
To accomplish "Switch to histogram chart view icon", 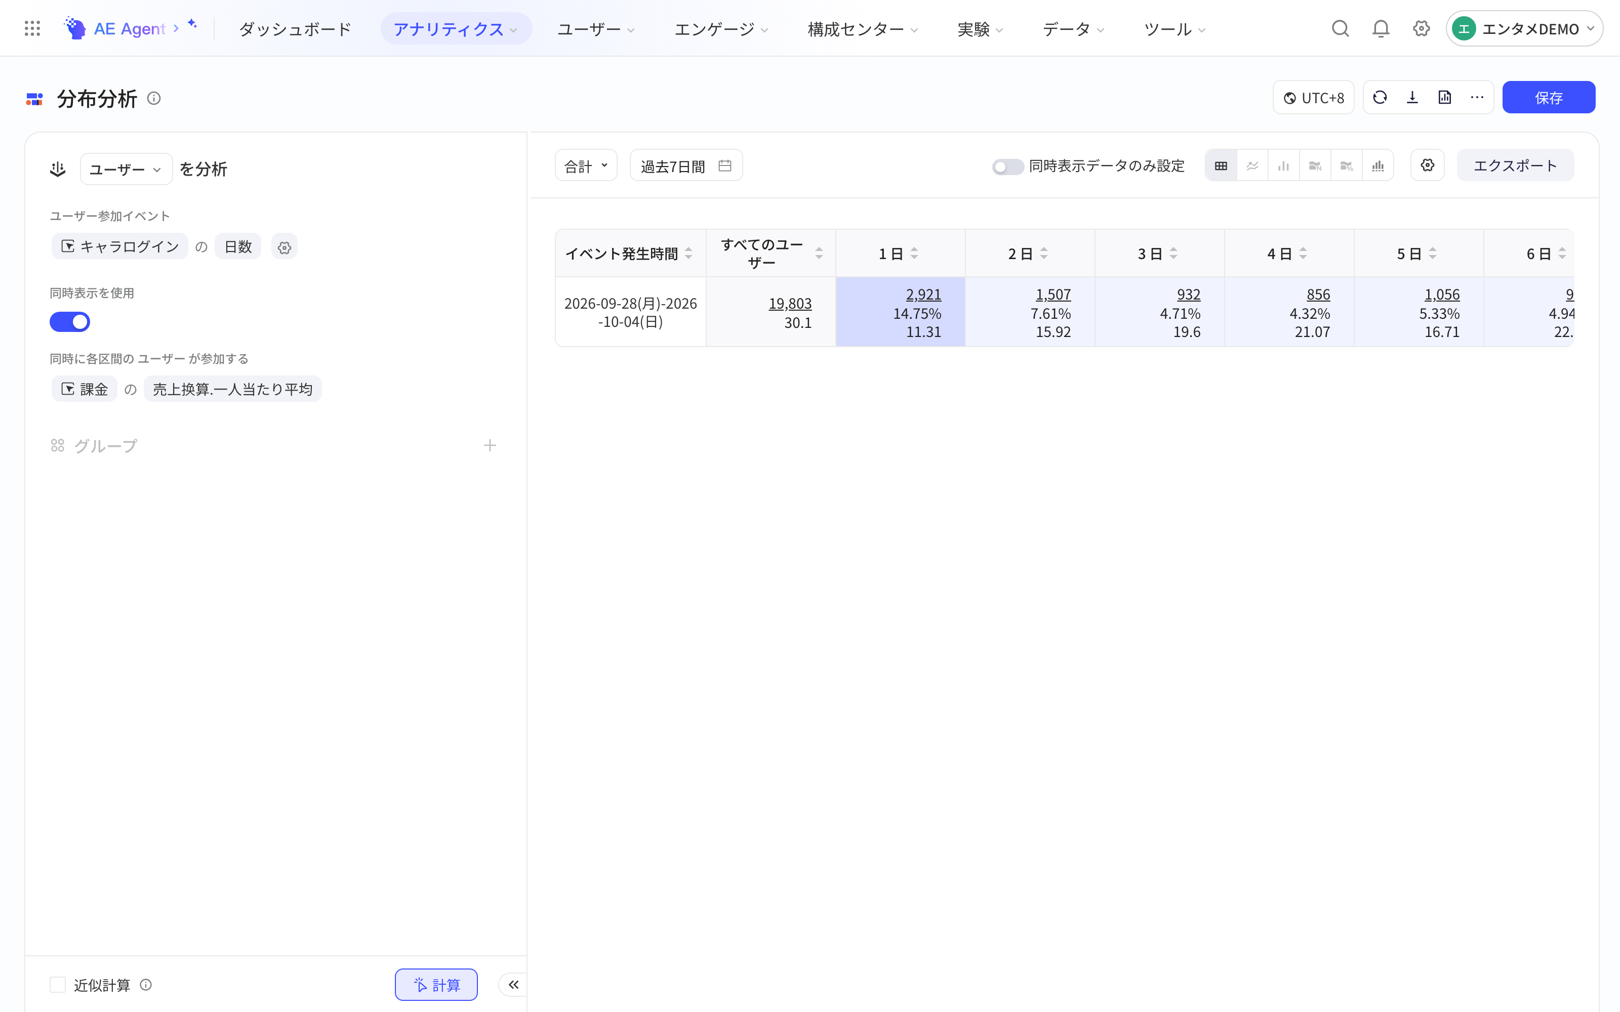I will coord(1378,165).
